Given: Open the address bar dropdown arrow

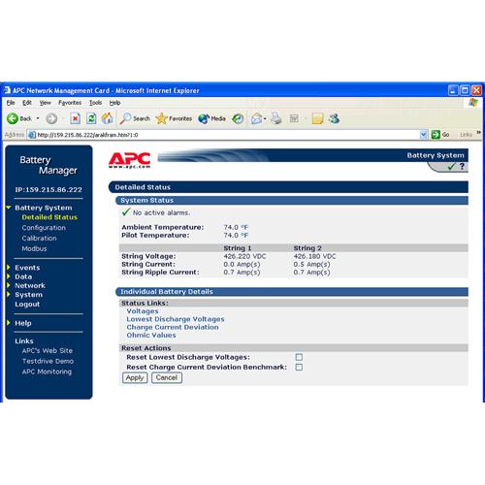Looking at the screenshot, I should click(424, 135).
